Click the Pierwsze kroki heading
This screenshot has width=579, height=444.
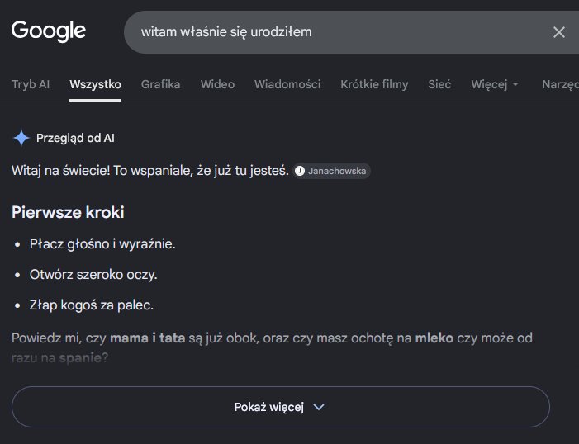(68, 212)
